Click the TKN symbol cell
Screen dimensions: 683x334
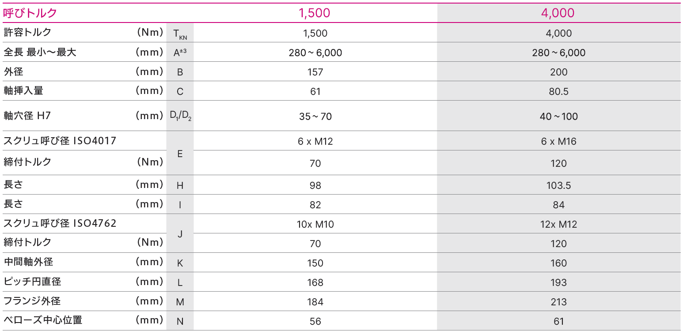[x=180, y=33]
